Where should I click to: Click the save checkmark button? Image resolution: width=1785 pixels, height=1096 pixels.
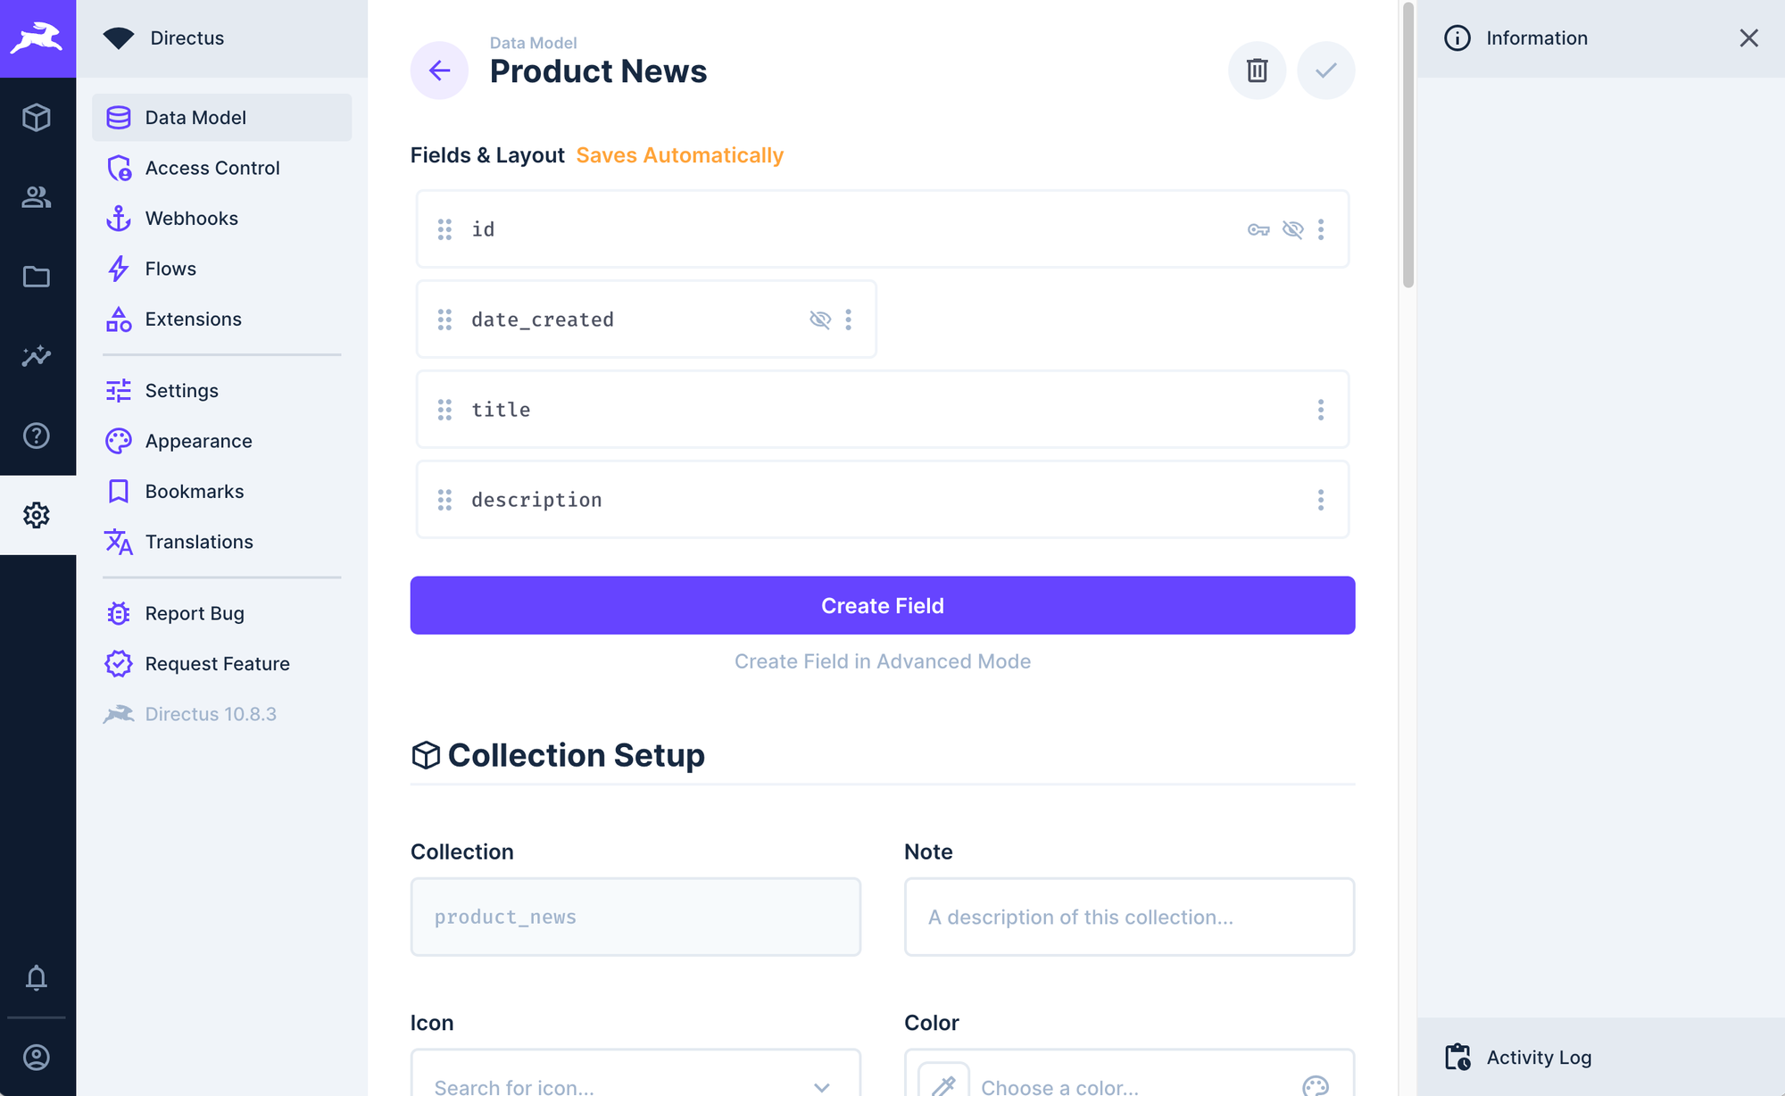(x=1325, y=71)
